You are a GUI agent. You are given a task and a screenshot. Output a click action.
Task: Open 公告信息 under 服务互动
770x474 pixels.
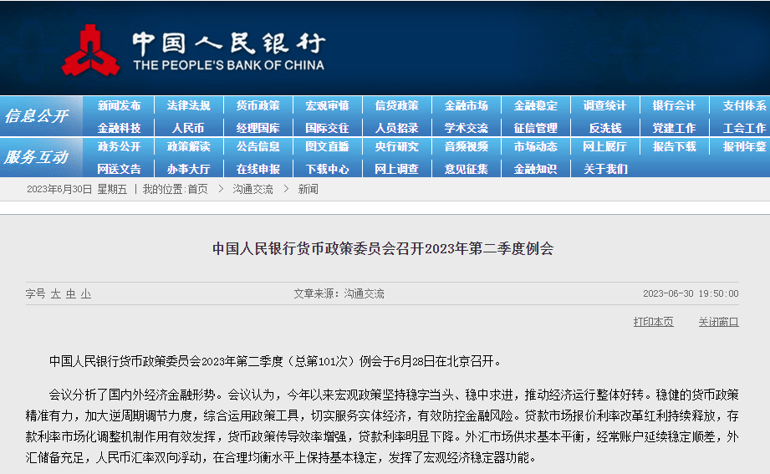tap(258, 146)
